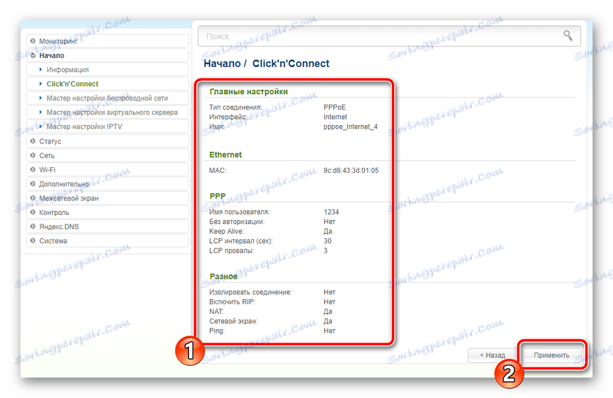Click the arrow icon beside Система
Image resolution: width=613 pixels, height=398 pixels.
pyautogui.click(x=33, y=240)
